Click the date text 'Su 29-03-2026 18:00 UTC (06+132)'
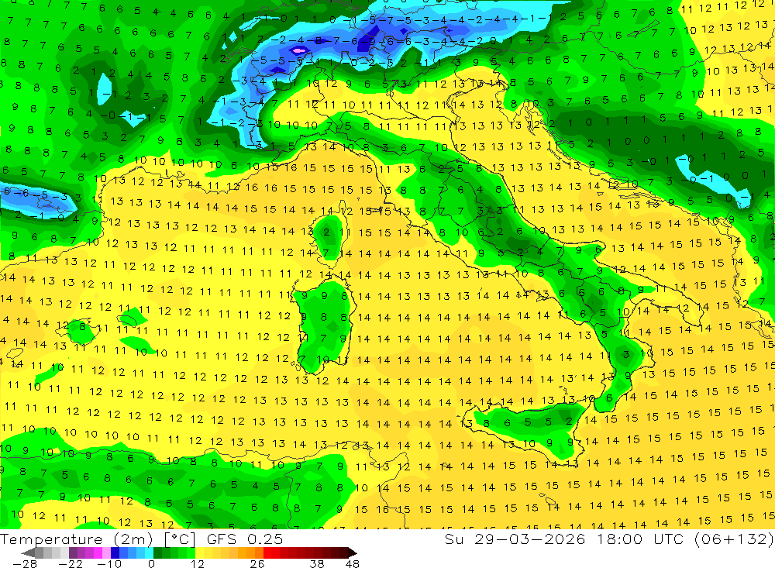775x568 pixels. pyautogui.click(x=609, y=539)
